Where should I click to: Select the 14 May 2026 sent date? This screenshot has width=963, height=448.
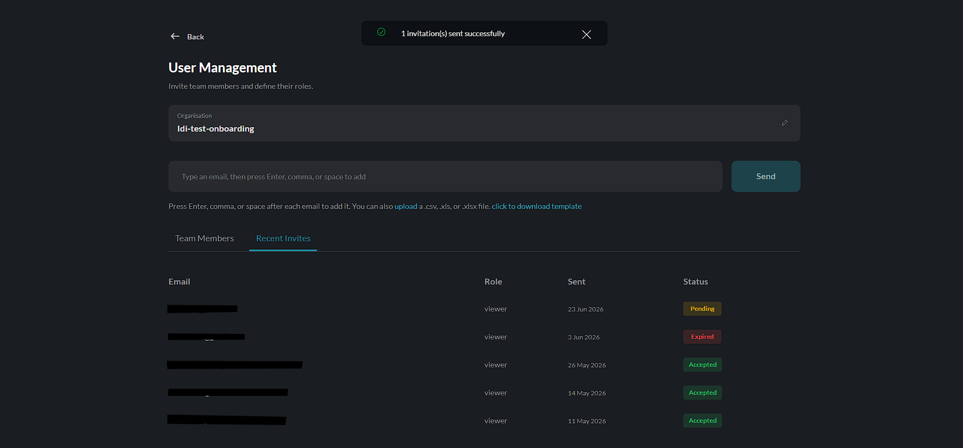(587, 393)
